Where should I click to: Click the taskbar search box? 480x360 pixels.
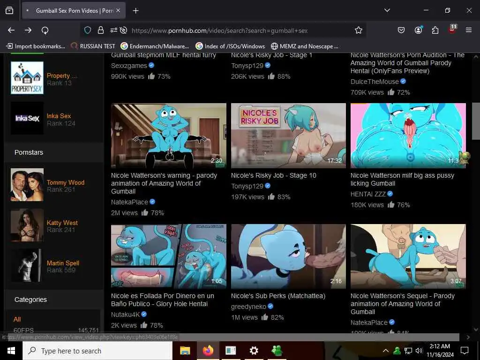click(x=97, y=351)
